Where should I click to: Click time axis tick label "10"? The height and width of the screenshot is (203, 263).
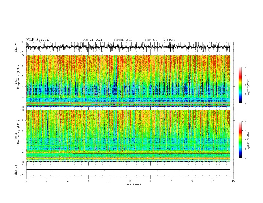point(233,181)
